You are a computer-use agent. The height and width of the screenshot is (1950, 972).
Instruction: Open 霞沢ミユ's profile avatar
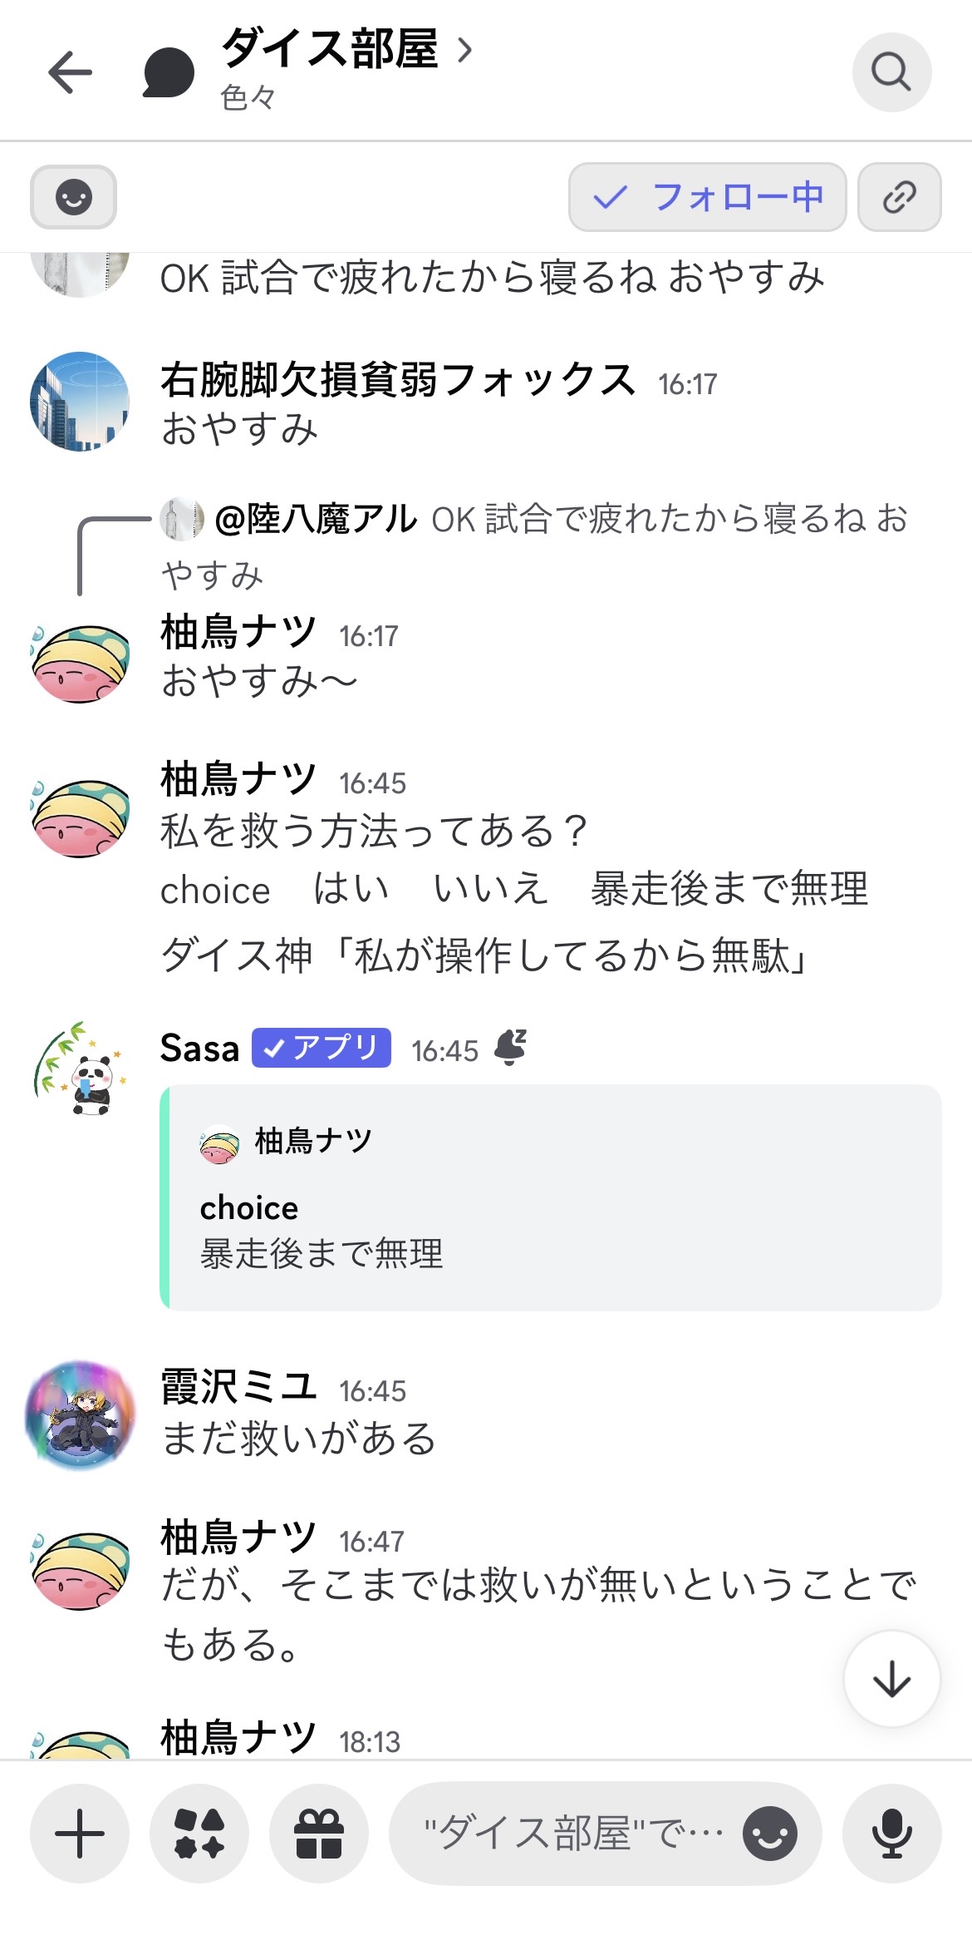coord(80,1414)
